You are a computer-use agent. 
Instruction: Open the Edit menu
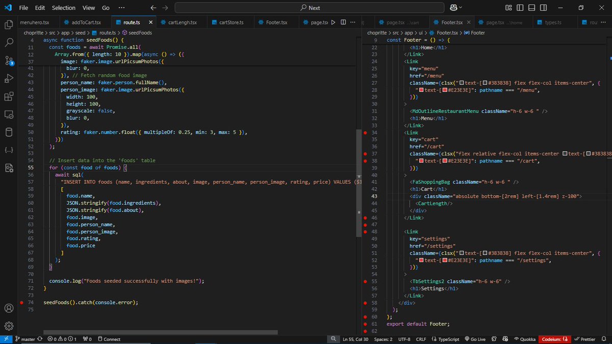40,8
